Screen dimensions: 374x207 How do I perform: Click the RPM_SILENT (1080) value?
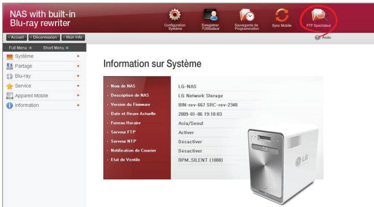(200, 160)
